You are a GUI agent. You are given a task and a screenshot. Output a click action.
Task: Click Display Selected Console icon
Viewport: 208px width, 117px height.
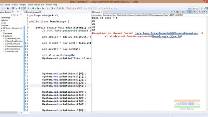coord(197,12)
